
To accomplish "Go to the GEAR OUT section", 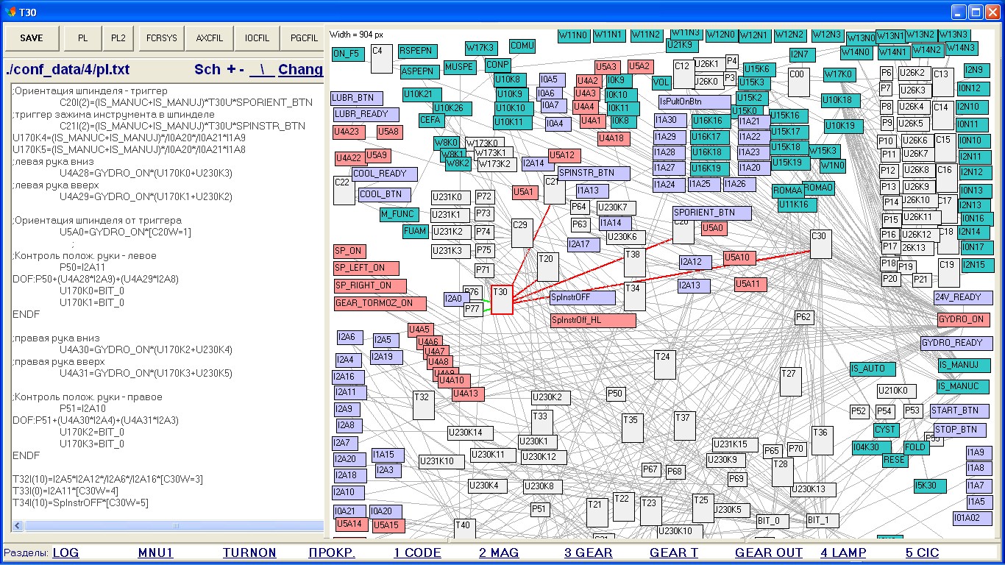I will (769, 552).
